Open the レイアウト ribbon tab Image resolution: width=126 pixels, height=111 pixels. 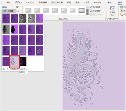tap(30, 2)
